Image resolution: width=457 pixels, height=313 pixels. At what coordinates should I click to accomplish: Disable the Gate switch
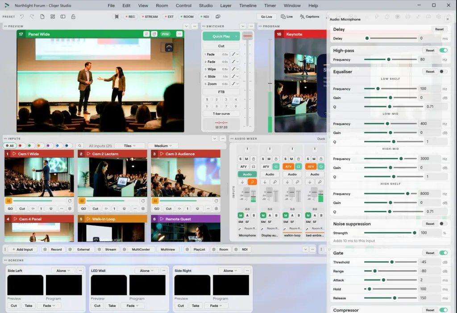click(x=443, y=253)
